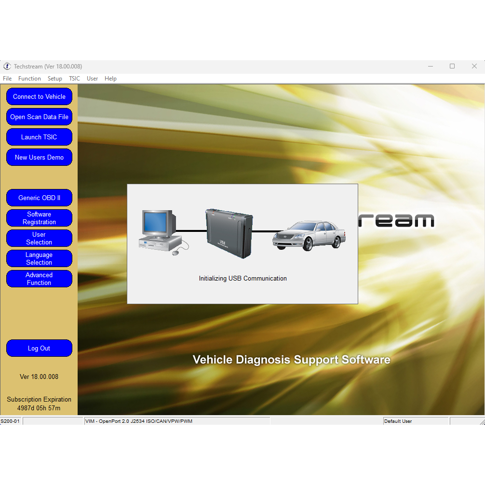This screenshot has width=485, height=485.
Task: Click the silver car image
Action: pyautogui.click(x=309, y=235)
